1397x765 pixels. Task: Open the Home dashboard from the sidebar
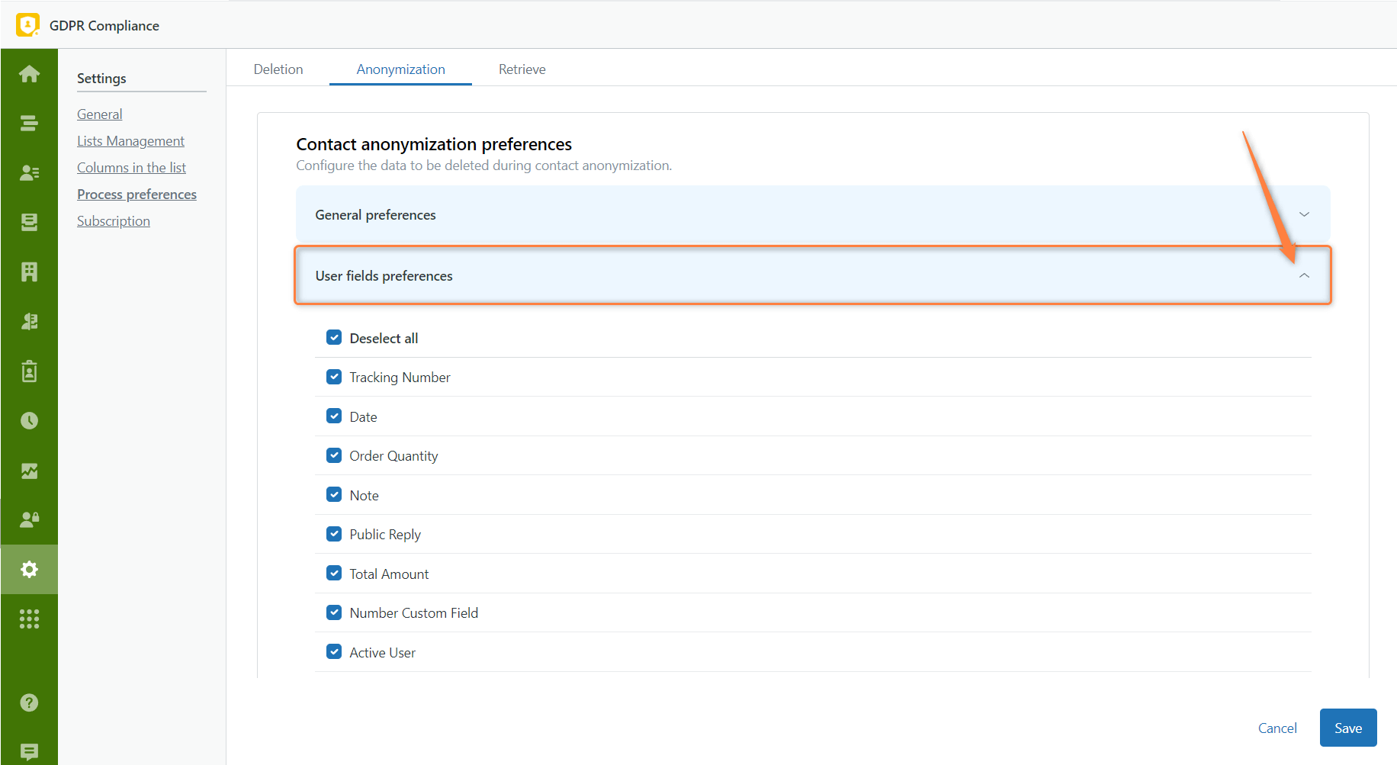click(x=29, y=73)
